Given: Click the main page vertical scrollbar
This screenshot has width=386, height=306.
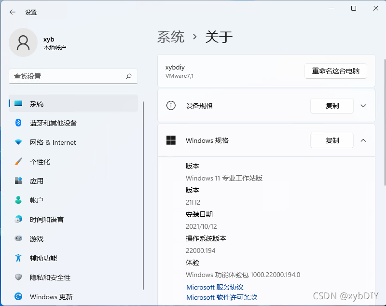Looking at the screenshot, I should click(385, 122).
